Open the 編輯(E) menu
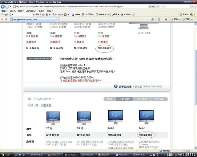The image size is (197, 157). click(13, 11)
